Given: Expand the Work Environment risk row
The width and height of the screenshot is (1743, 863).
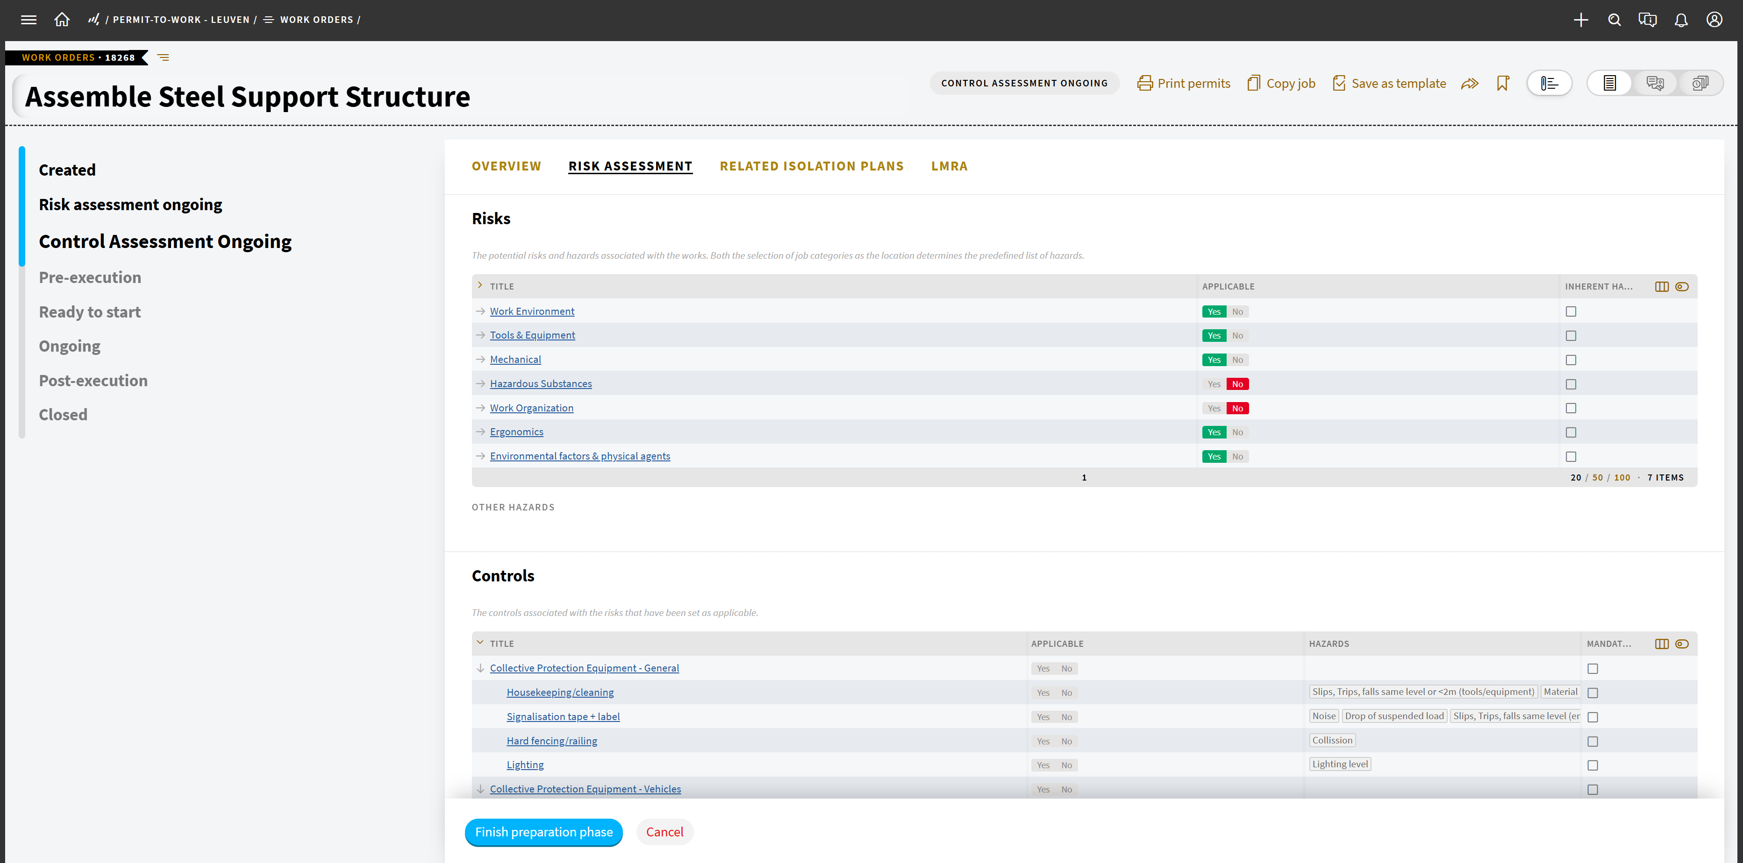Looking at the screenshot, I should [480, 311].
